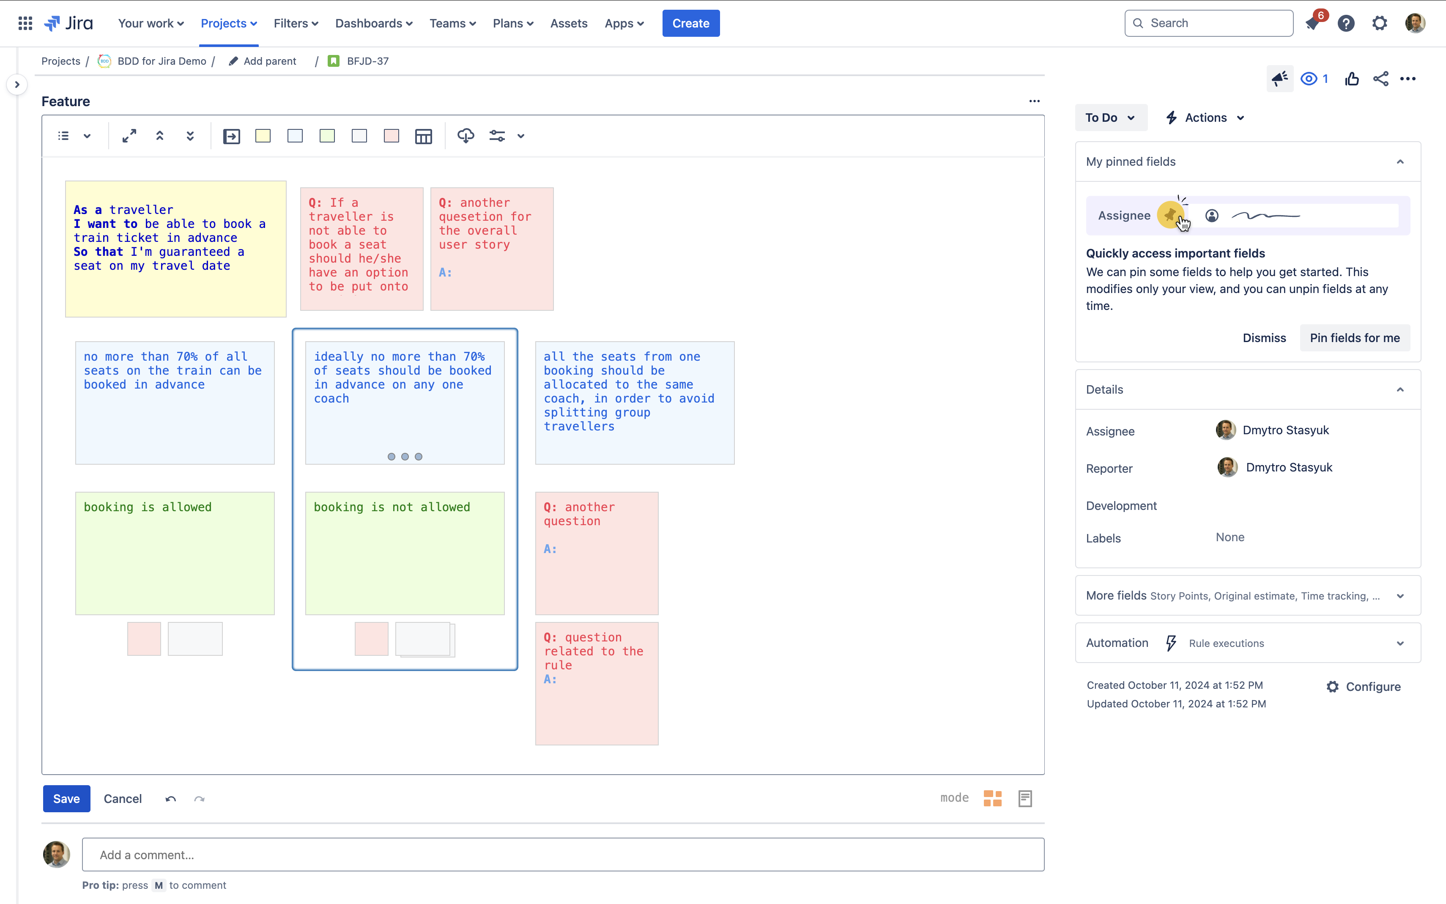Click the list view icon in editor toolbar
1446x904 pixels.
click(63, 136)
